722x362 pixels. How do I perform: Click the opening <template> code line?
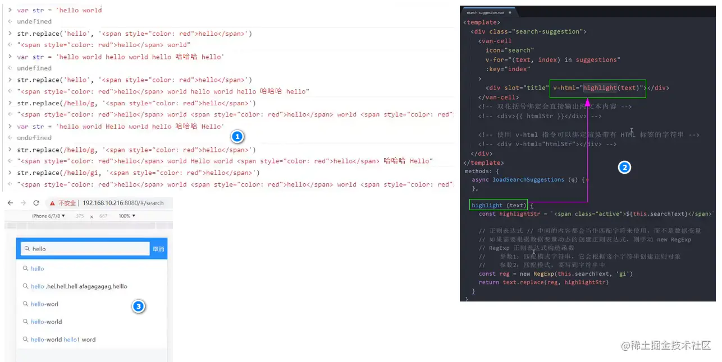pos(481,22)
